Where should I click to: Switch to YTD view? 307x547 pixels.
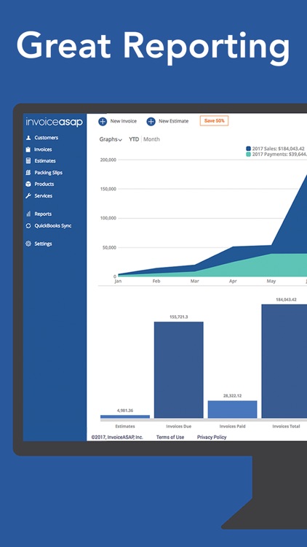134,139
